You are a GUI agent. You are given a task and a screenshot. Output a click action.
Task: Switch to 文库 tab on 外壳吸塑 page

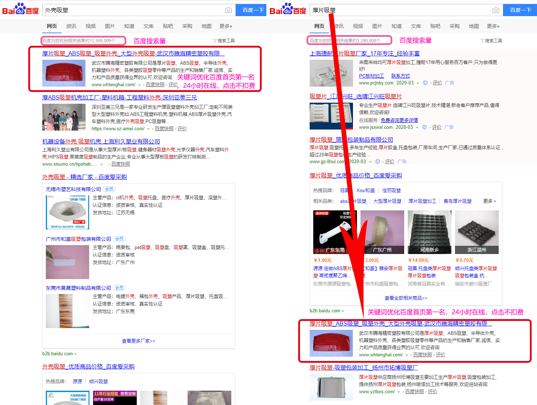(149, 26)
